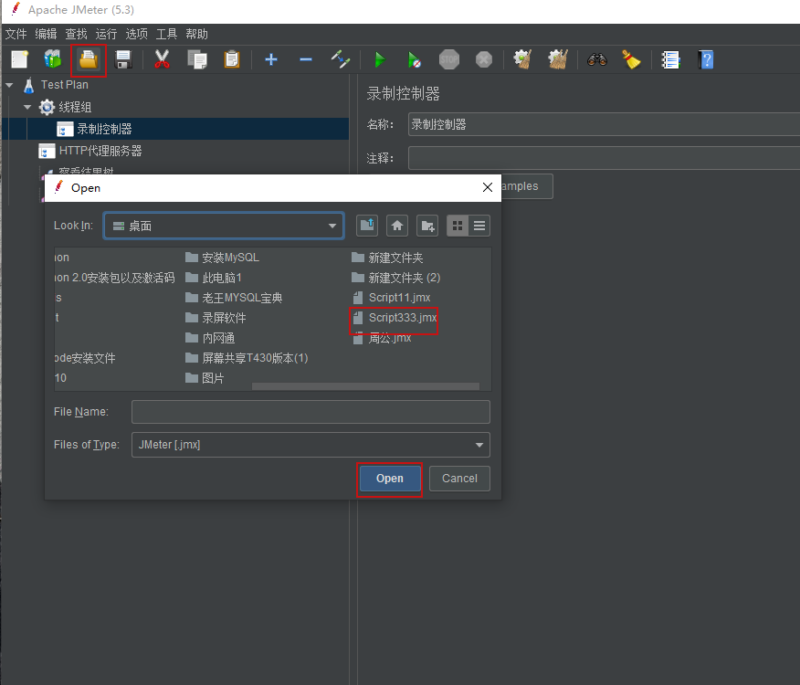This screenshot has width=800, height=685.
Task: Open Help with question mark icon
Action: pos(706,59)
